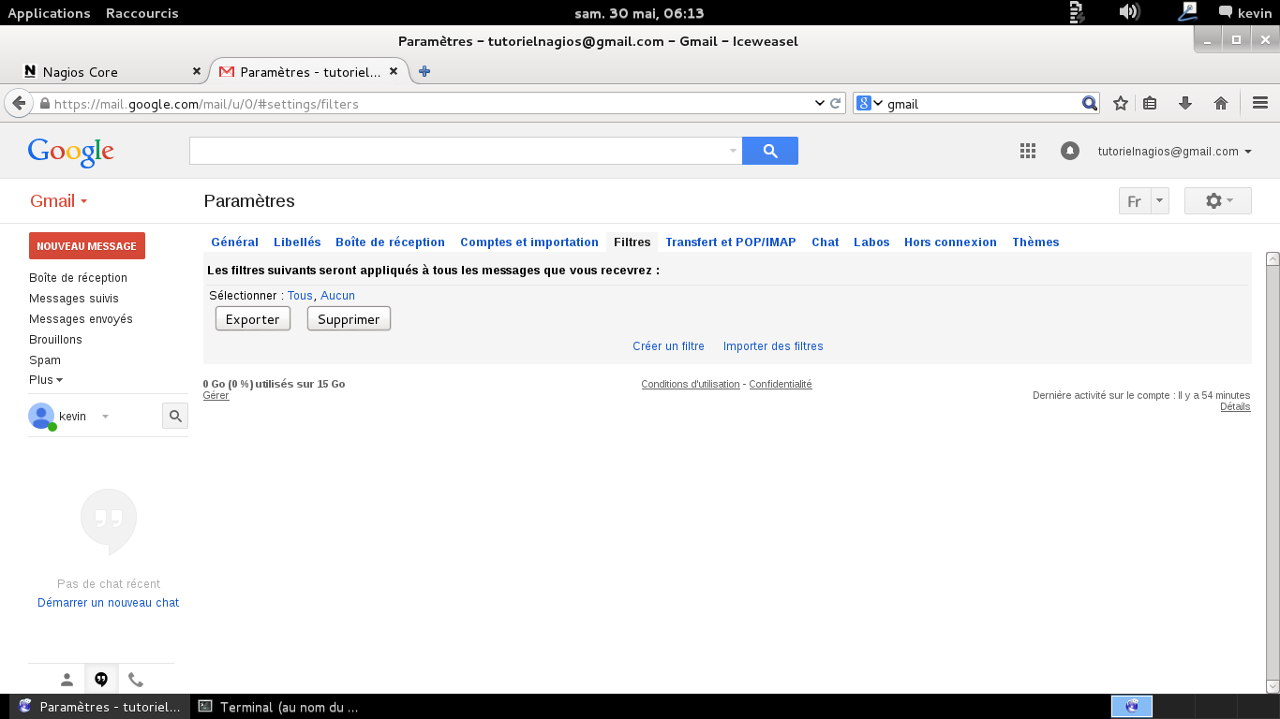The image size is (1280, 719).
Task: Open the Gmail product switcher dropdown
Action: (x=58, y=201)
